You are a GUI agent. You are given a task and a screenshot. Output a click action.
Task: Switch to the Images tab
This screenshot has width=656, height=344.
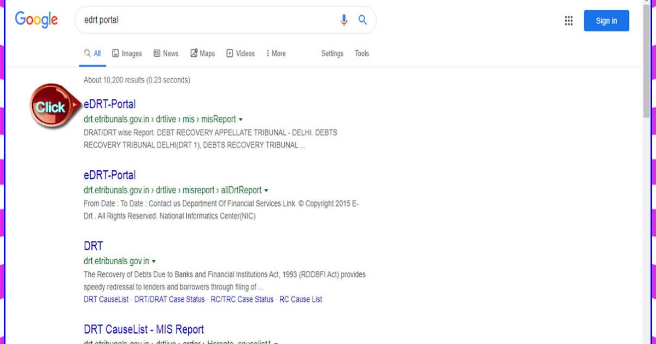pyautogui.click(x=127, y=54)
